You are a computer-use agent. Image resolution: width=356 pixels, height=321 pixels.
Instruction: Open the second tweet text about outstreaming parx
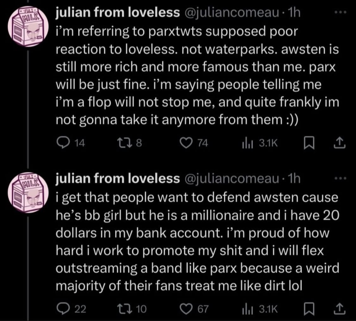coord(197,241)
